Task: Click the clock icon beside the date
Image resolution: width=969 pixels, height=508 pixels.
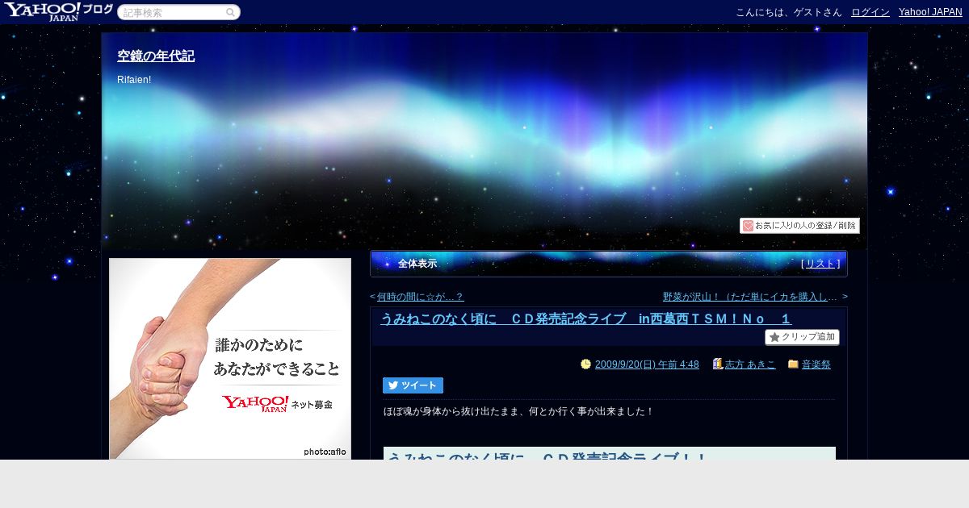Action: pos(585,364)
